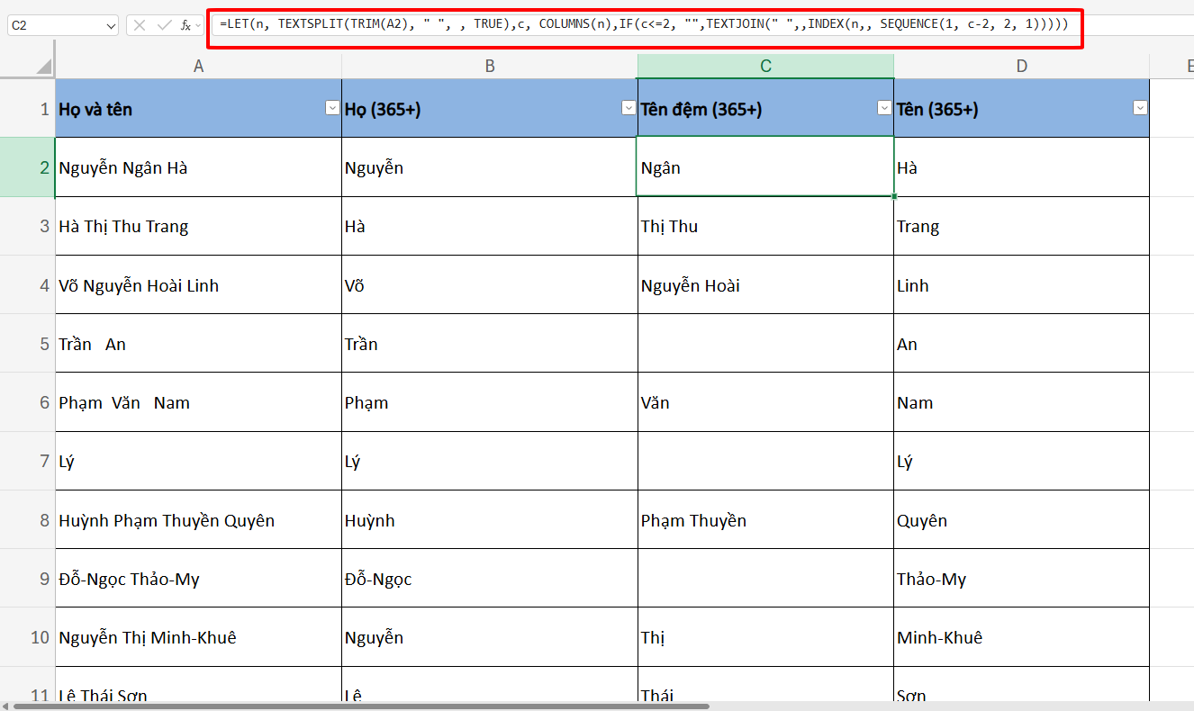The image size is (1194, 711).
Task: Open filter icon on "Họ và tên" header
Action: tap(330, 108)
